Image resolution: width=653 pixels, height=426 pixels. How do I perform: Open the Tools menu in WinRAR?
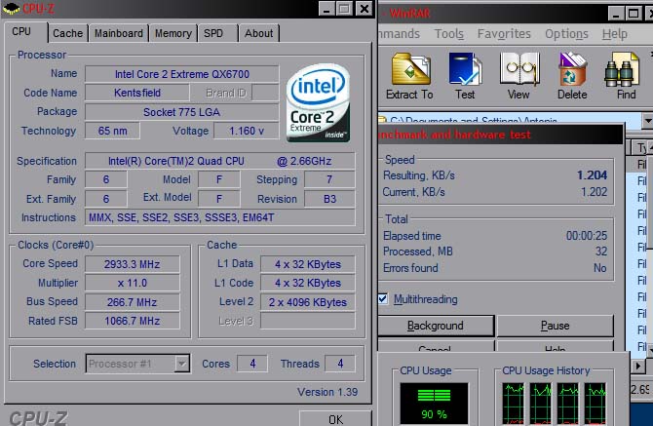click(x=449, y=34)
